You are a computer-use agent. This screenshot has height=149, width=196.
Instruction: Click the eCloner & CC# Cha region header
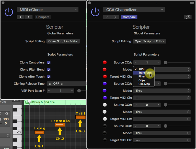click(55, 102)
